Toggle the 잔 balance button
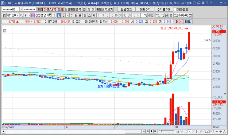228x135 pixels. click(x=84, y=10)
